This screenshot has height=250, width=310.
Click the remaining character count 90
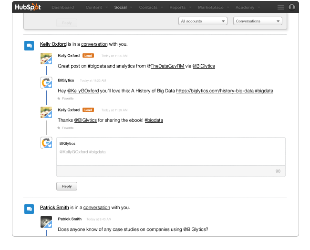(x=278, y=171)
